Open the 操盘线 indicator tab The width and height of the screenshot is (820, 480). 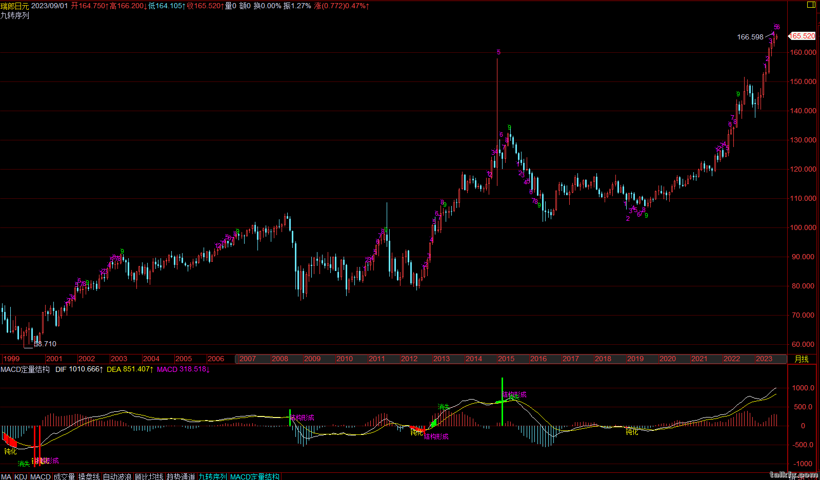pyautogui.click(x=89, y=476)
